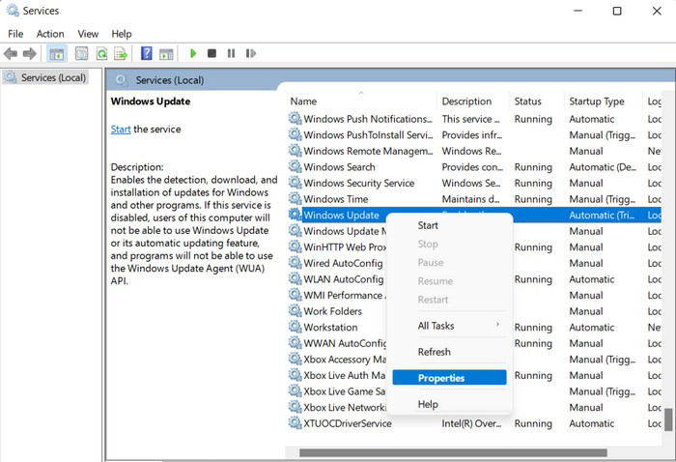Click the Pause Service toolbar icon
The image size is (676, 462).
pos(231,53)
